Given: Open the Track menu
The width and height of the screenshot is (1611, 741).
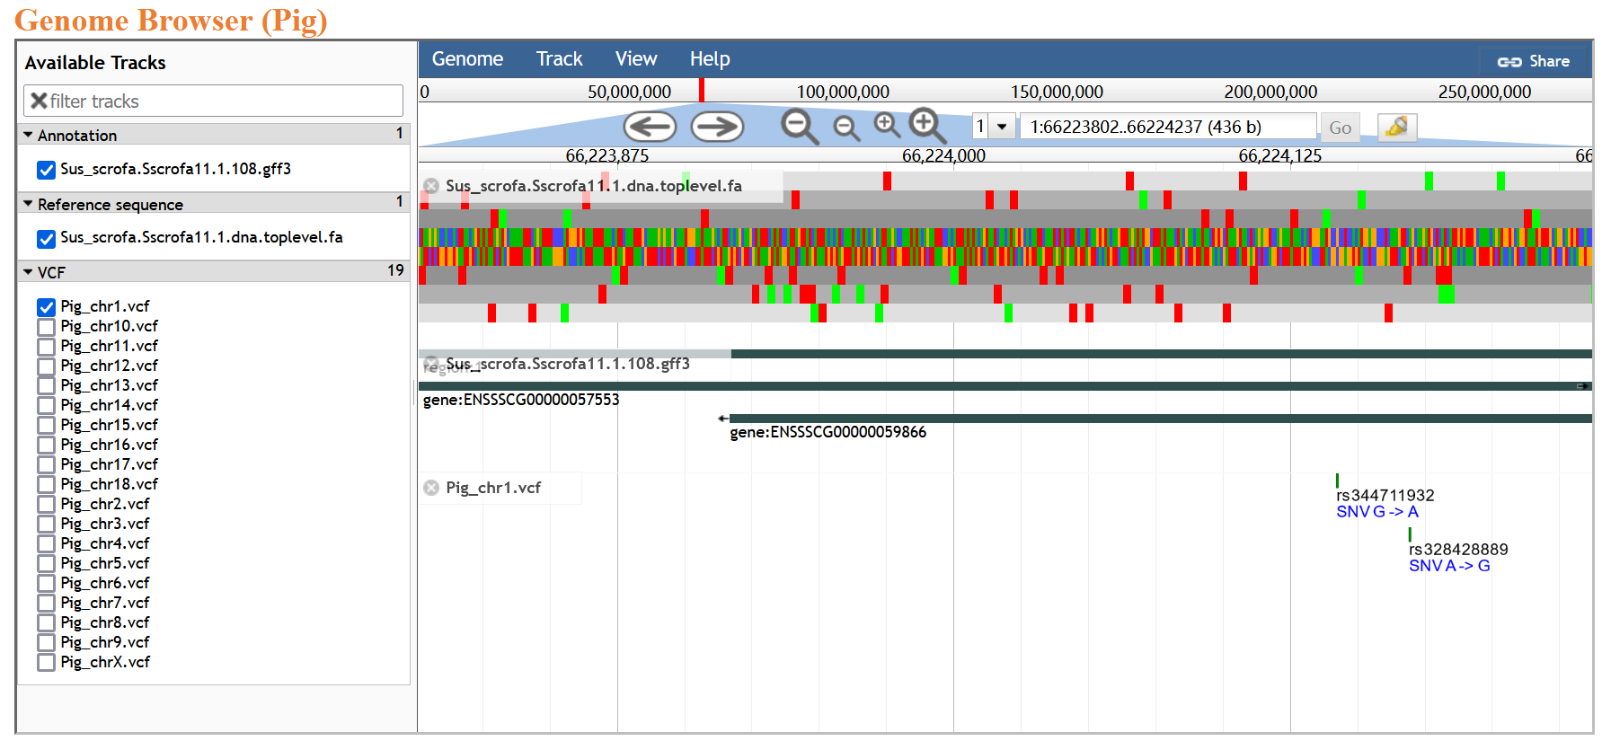Looking at the screenshot, I should pos(559,59).
